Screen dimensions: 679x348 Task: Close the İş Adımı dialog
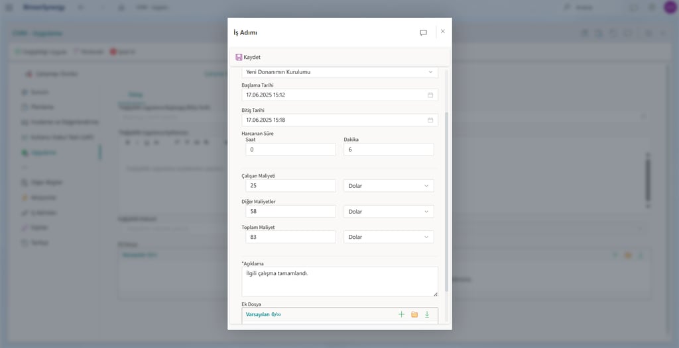pos(443,31)
